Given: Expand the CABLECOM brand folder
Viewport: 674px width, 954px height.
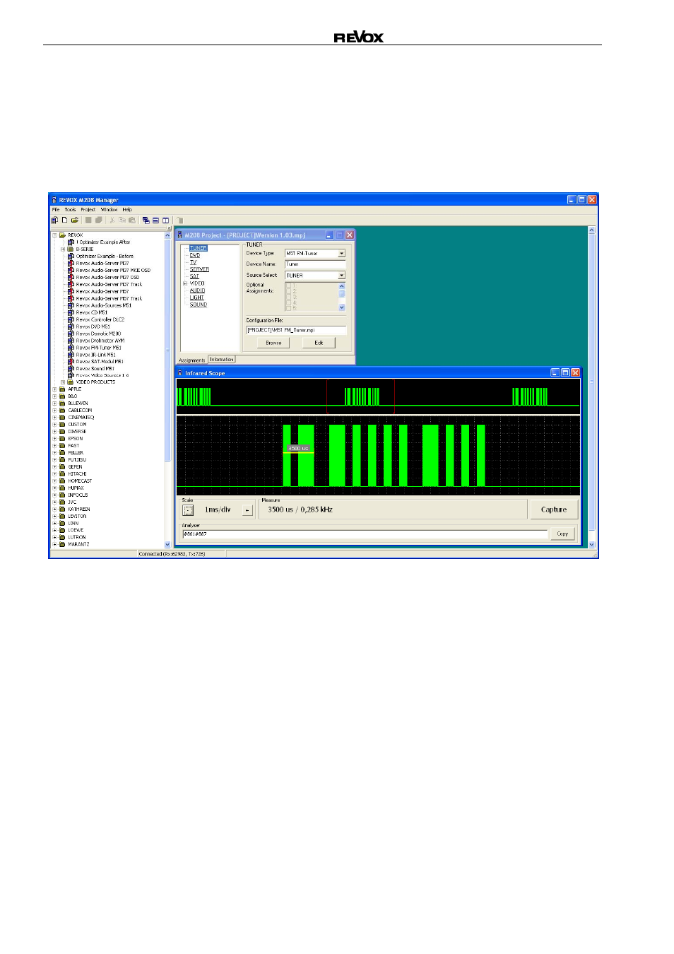Looking at the screenshot, I should pyautogui.click(x=54, y=411).
